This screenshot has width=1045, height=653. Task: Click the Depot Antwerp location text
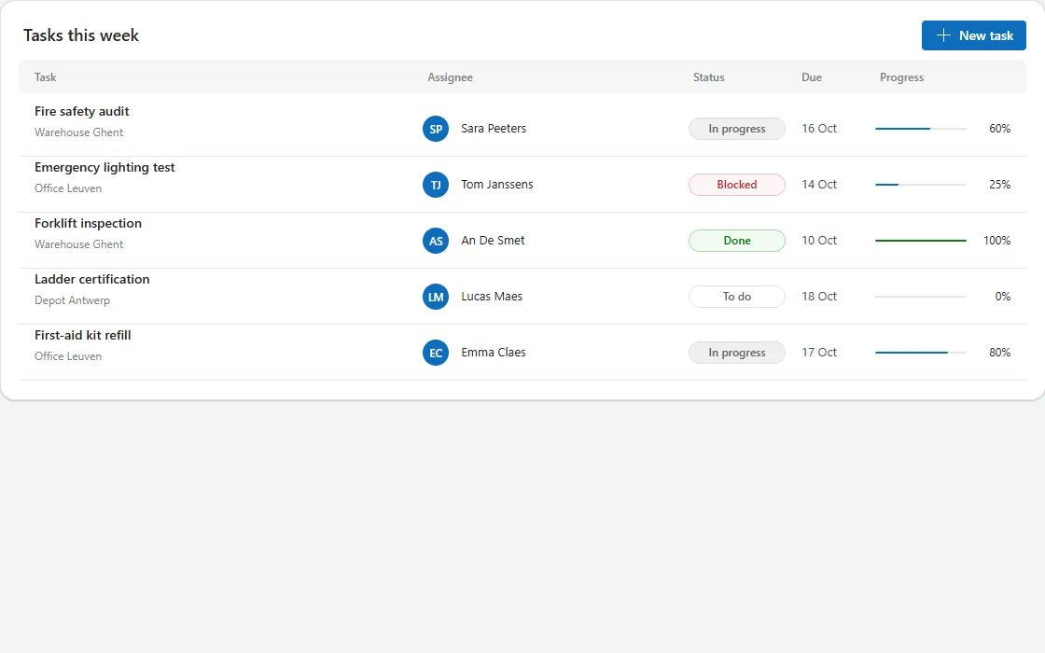(x=72, y=300)
